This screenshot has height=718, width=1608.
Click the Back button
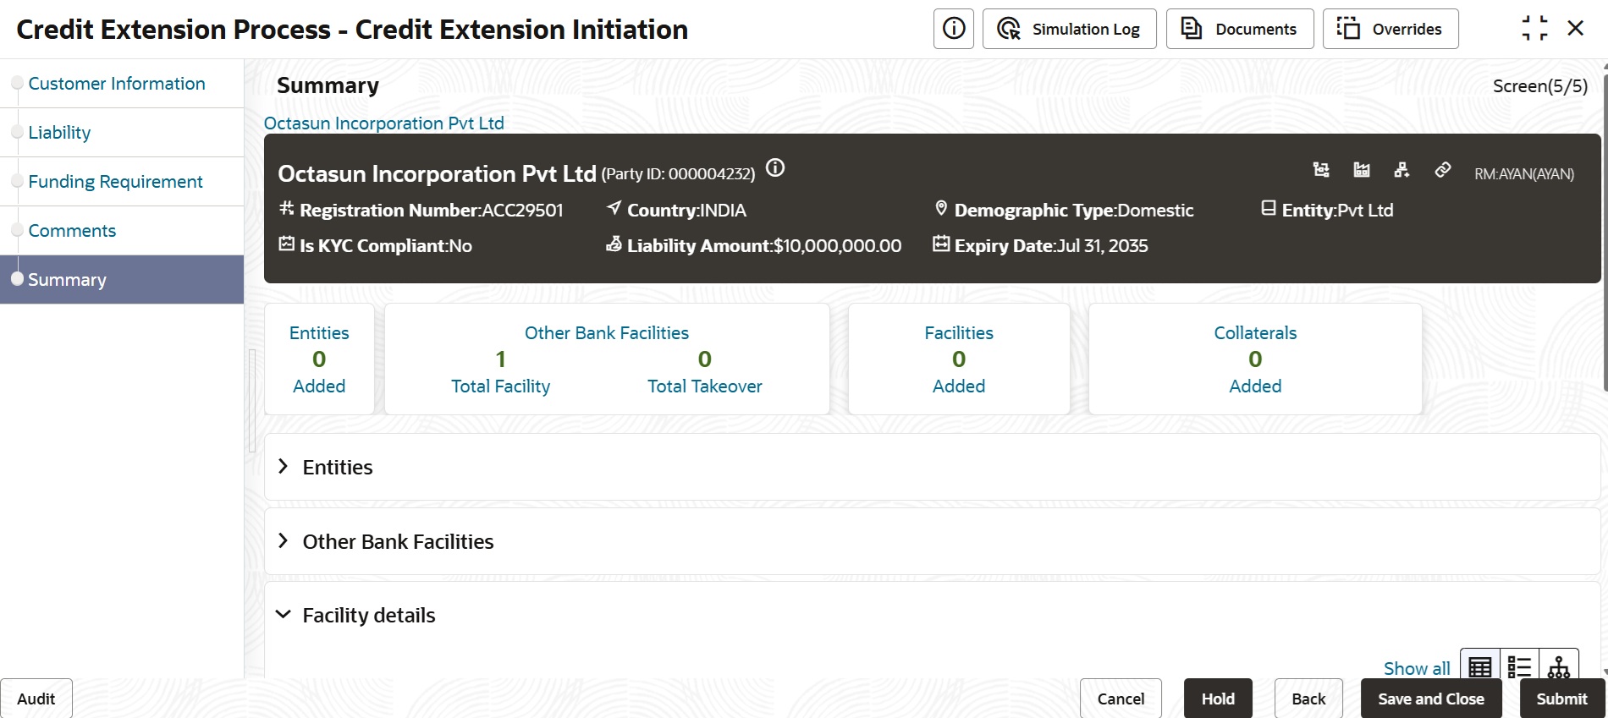tap(1308, 699)
